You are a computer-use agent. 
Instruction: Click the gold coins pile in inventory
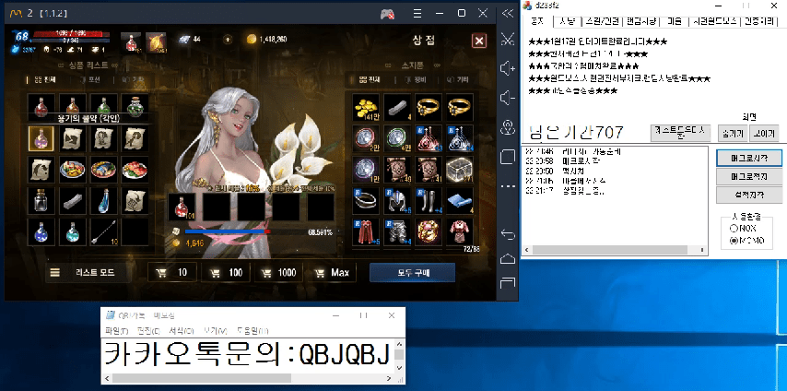pyautogui.click(x=365, y=107)
